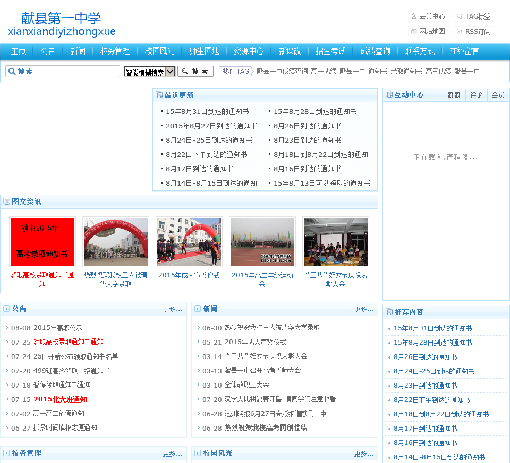Open 公告 navigation item
Screen dimensions: 510x463
point(48,51)
